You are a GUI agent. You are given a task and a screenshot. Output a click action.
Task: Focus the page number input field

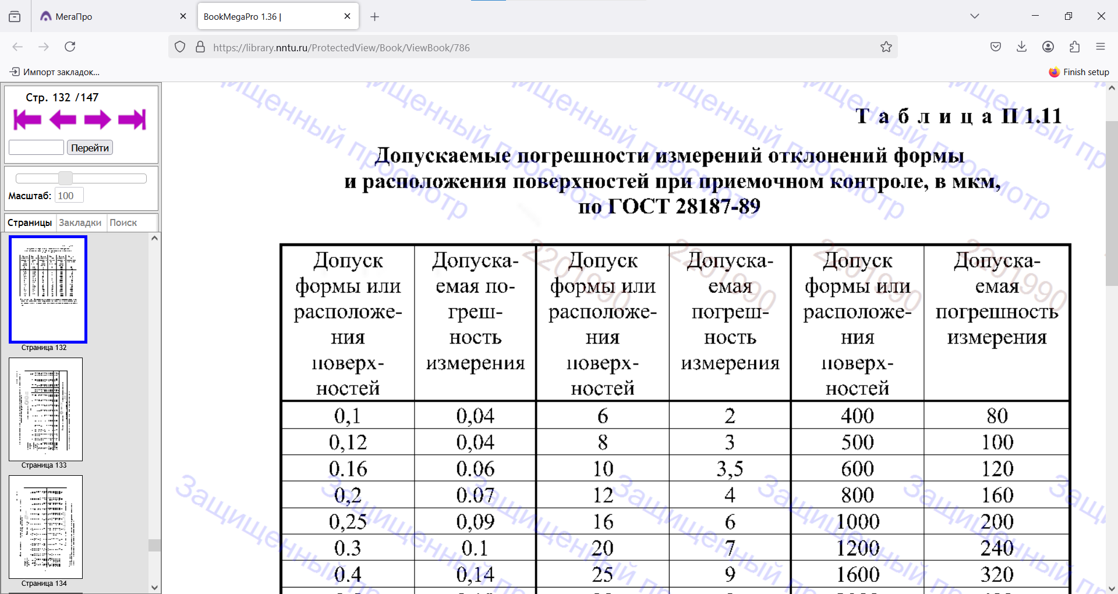[x=36, y=147]
